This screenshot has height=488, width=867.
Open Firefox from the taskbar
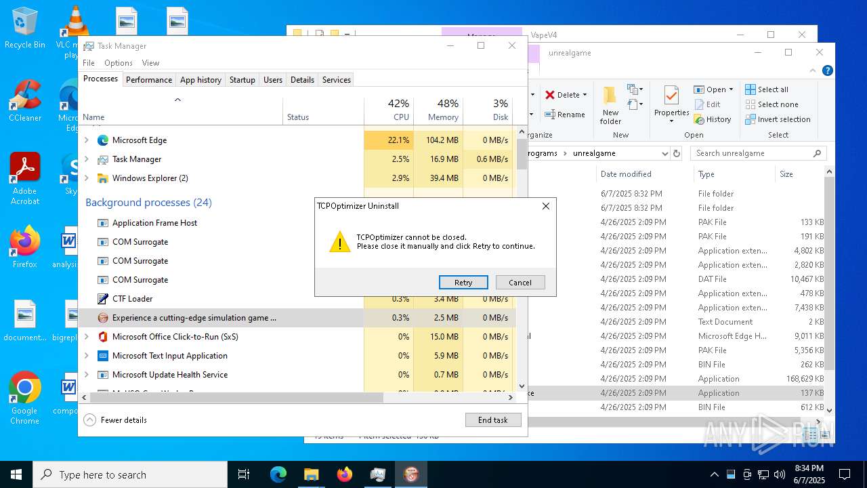click(x=344, y=474)
